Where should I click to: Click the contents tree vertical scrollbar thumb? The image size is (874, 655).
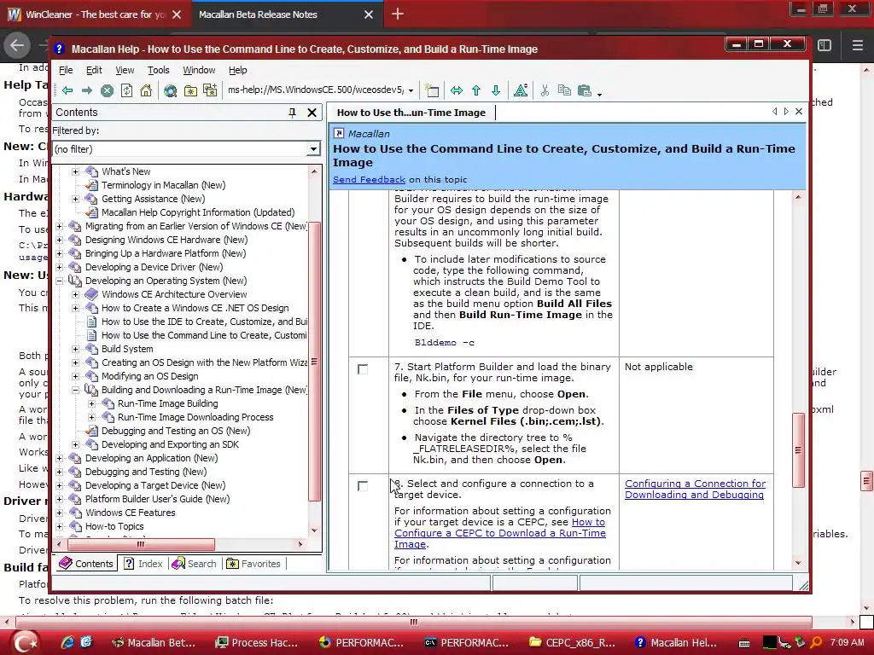pyautogui.click(x=315, y=362)
